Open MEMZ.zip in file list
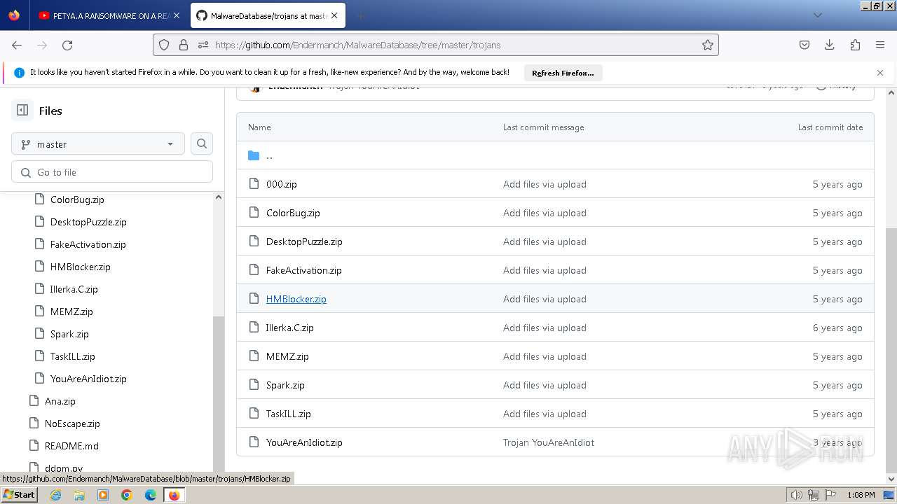The width and height of the screenshot is (897, 504). point(287,356)
